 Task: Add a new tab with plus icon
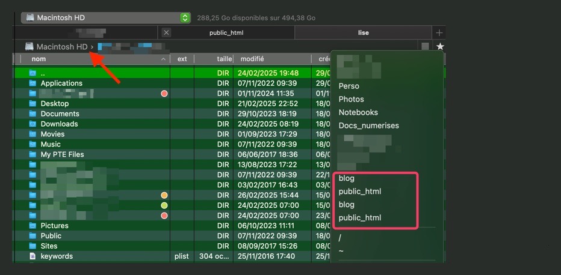(439, 32)
